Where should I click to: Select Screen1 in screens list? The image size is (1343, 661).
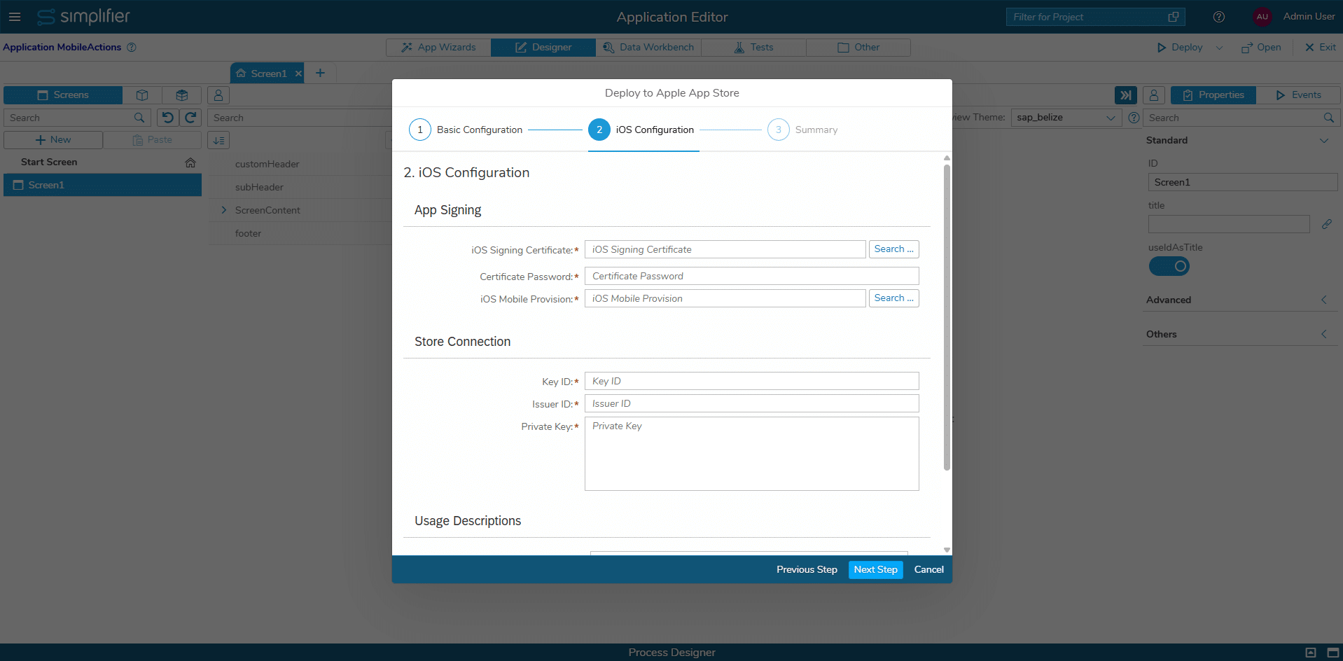click(x=102, y=185)
